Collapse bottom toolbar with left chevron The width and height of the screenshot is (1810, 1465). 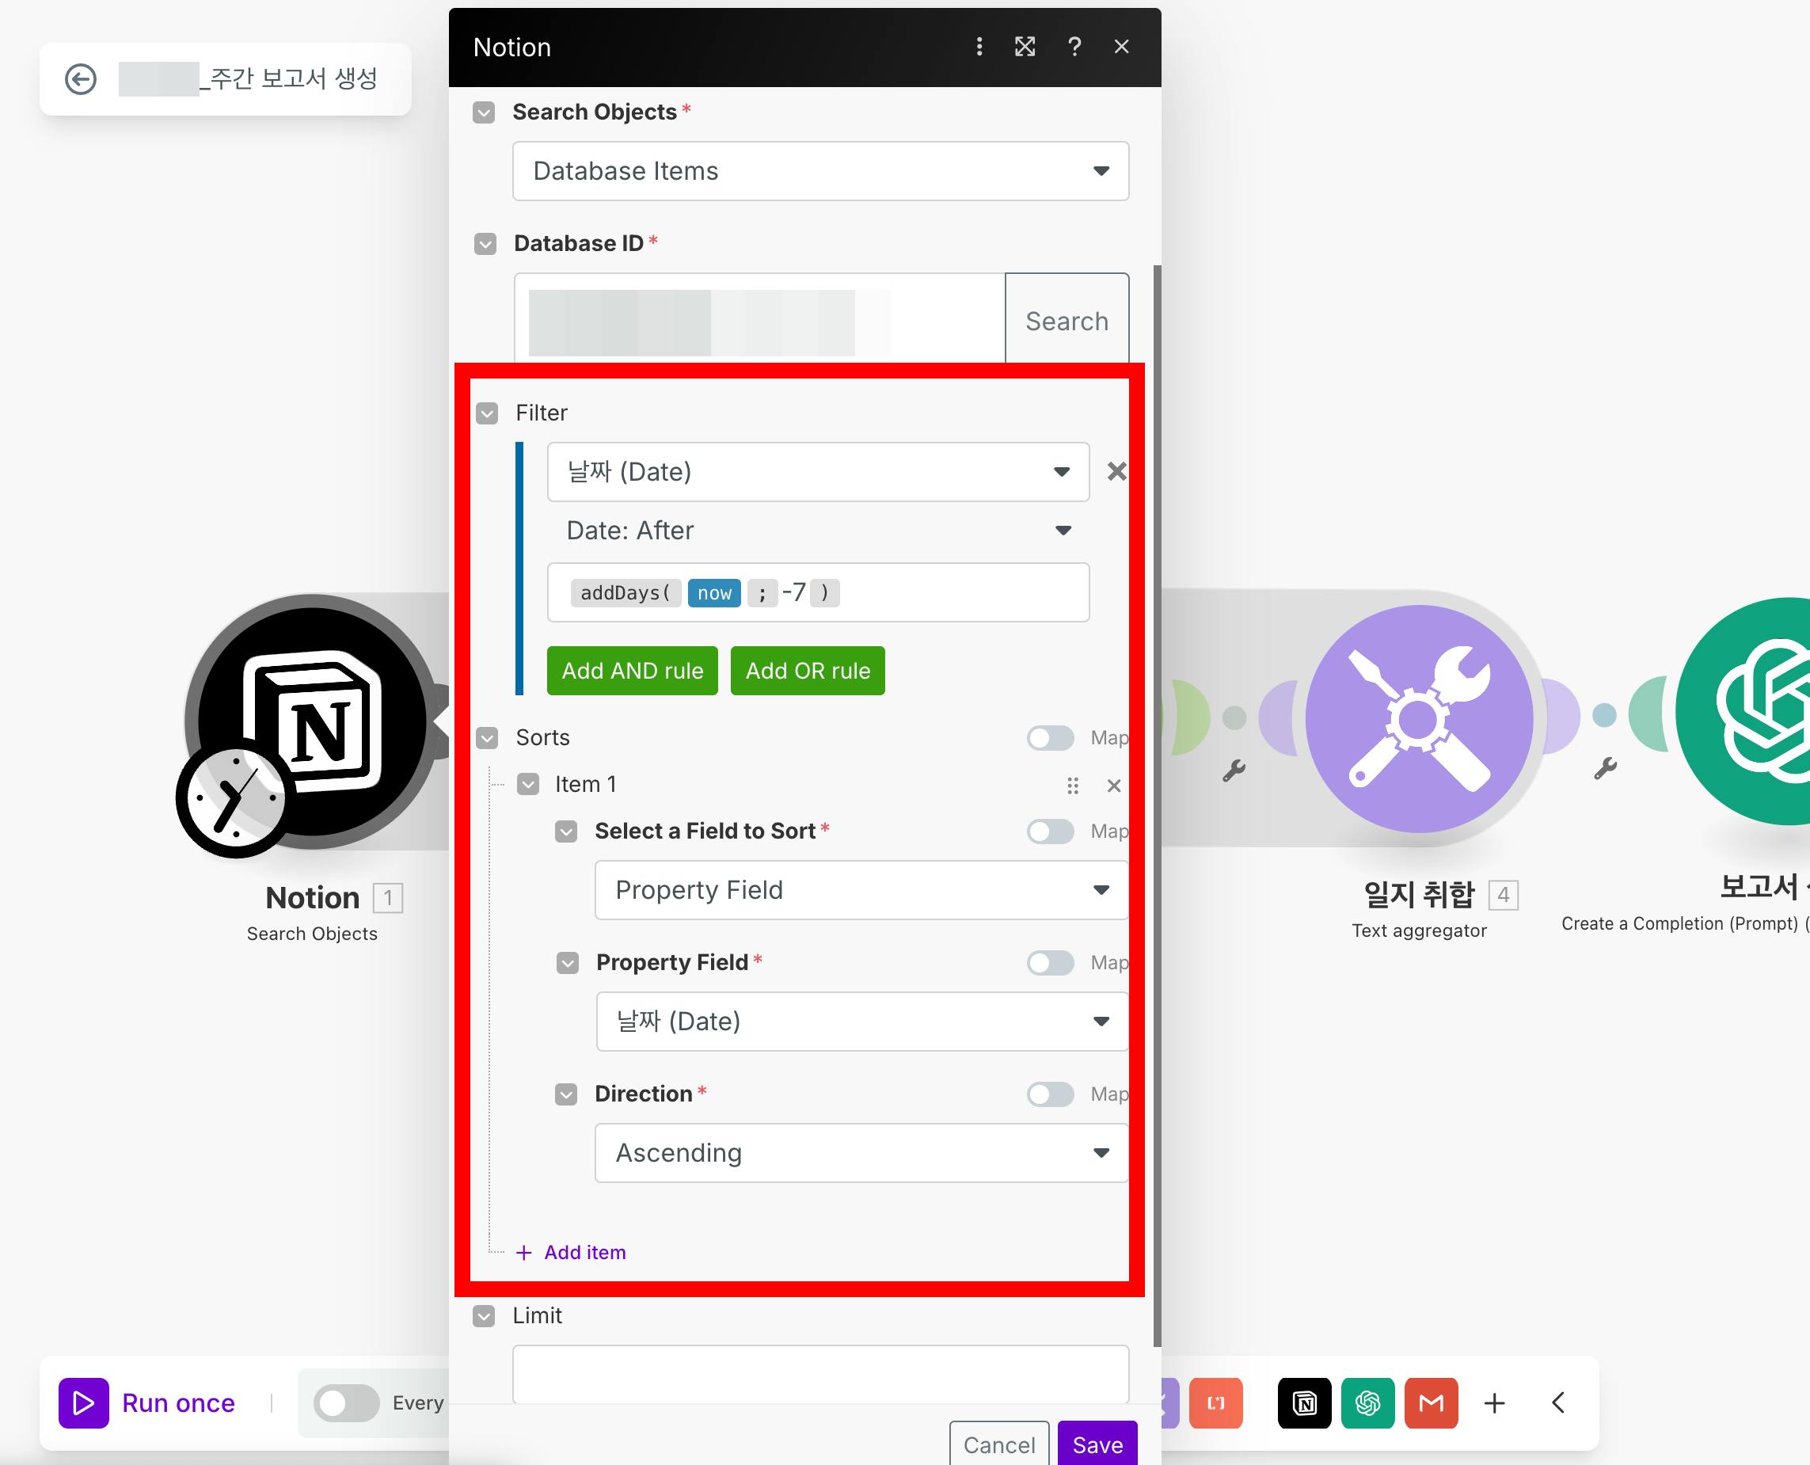coord(1557,1402)
